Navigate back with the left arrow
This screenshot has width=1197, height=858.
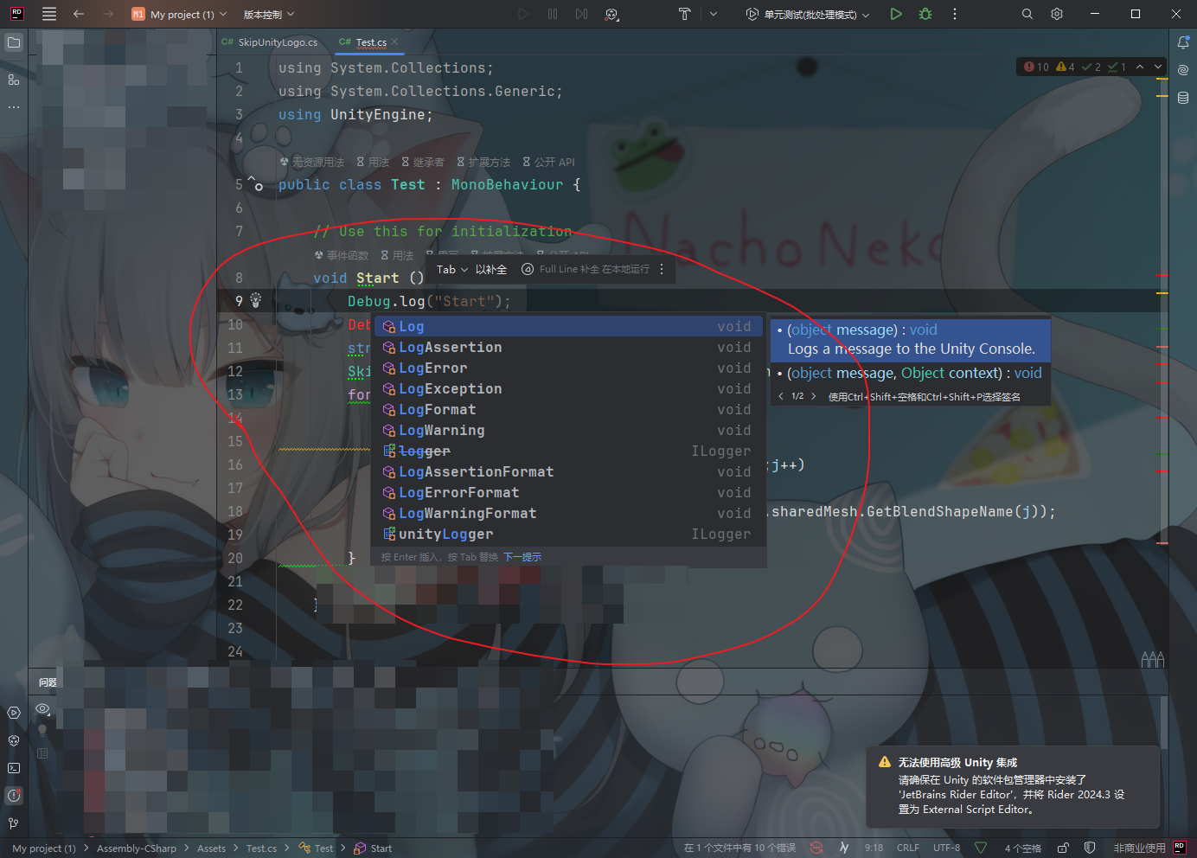[x=79, y=14]
